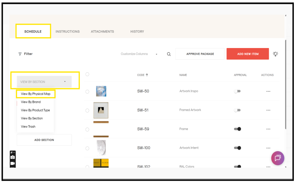Click the camera screenshot icon

13,157
